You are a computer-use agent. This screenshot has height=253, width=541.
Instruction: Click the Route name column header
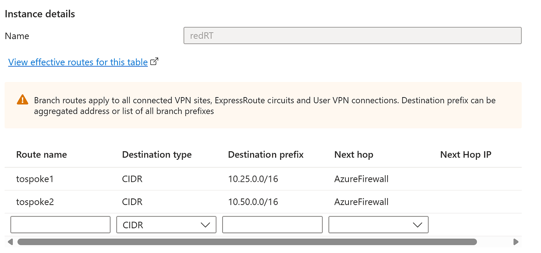pos(41,155)
